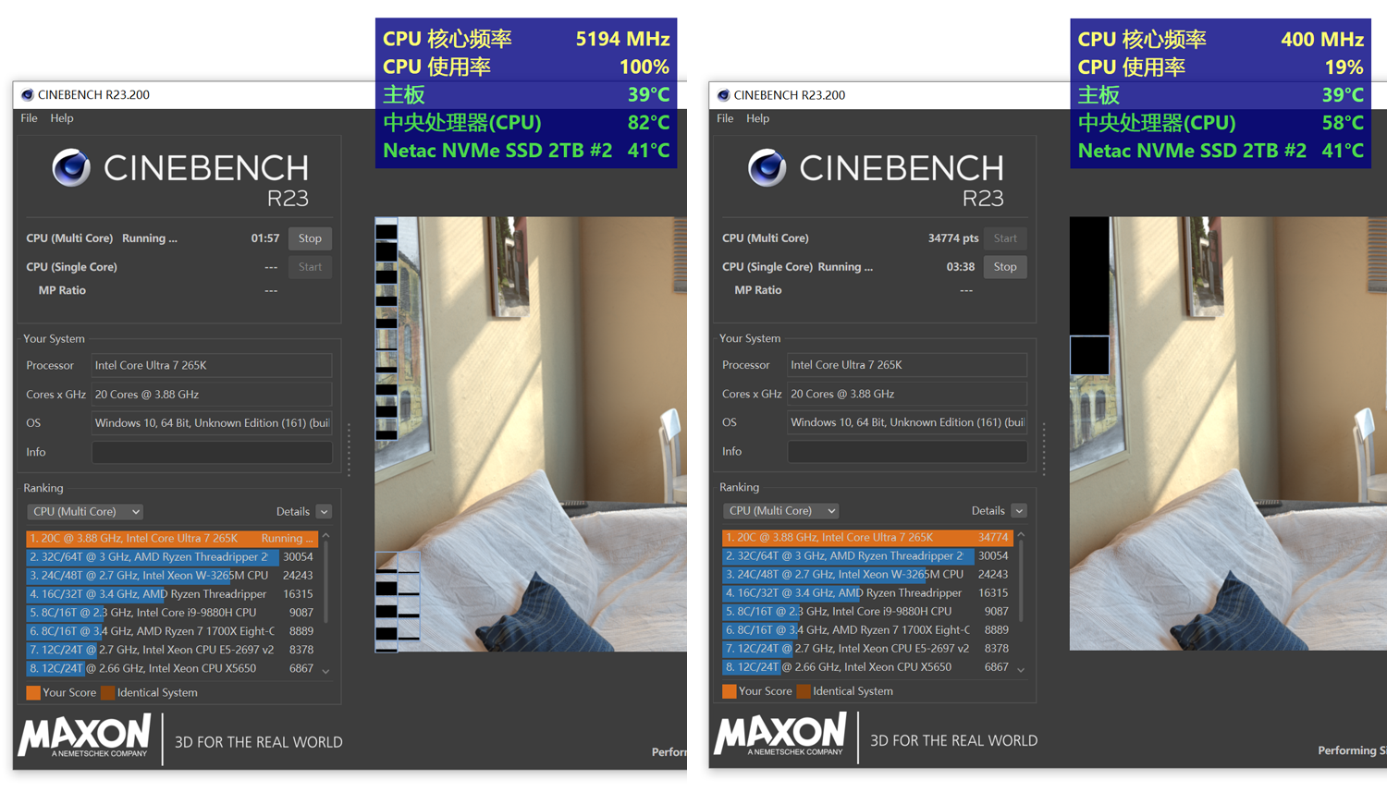This screenshot has height=792, width=1387.
Task: Click the 5194 MHz CPU frequency readout
Action: [x=622, y=39]
